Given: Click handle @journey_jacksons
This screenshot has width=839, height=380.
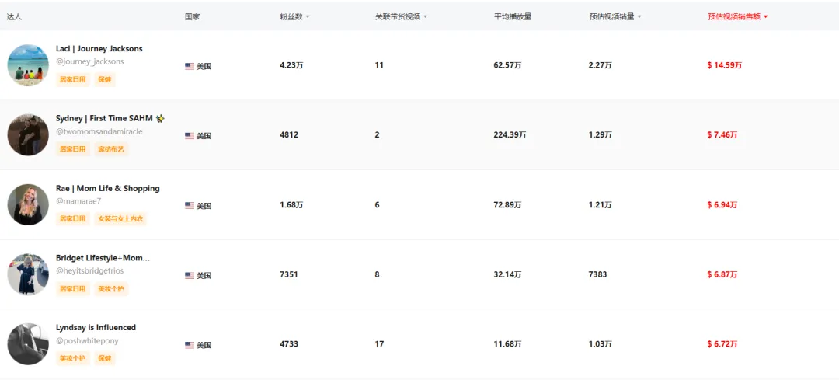Looking at the screenshot, I should [90, 61].
